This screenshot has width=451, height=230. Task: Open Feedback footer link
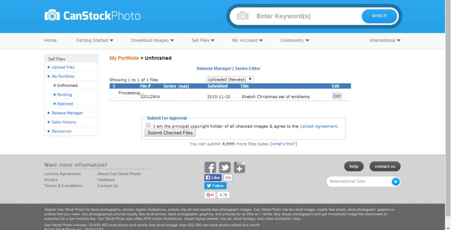click(x=106, y=180)
